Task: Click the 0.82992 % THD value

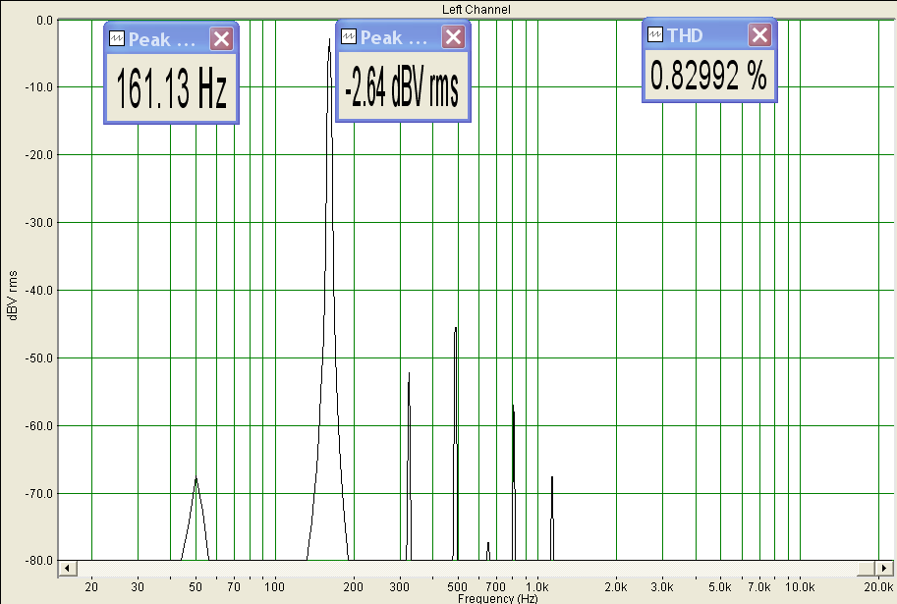Action: 708,75
